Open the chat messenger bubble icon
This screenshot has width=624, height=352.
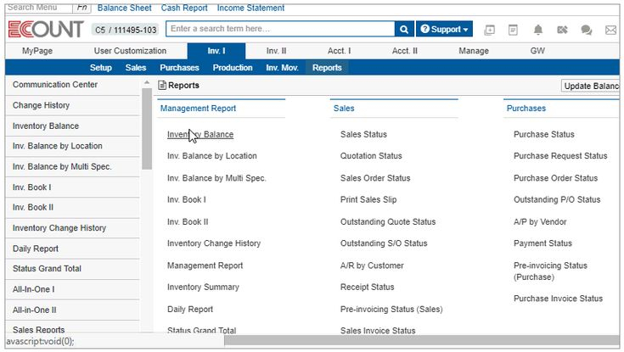coord(586,30)
